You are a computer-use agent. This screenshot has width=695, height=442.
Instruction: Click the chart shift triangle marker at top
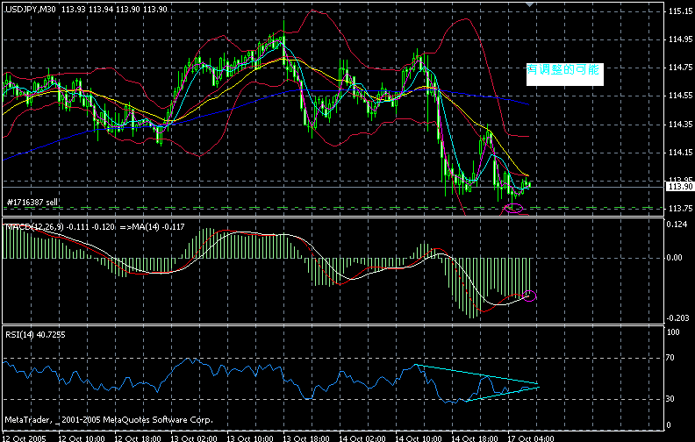(x=529, y=4)
